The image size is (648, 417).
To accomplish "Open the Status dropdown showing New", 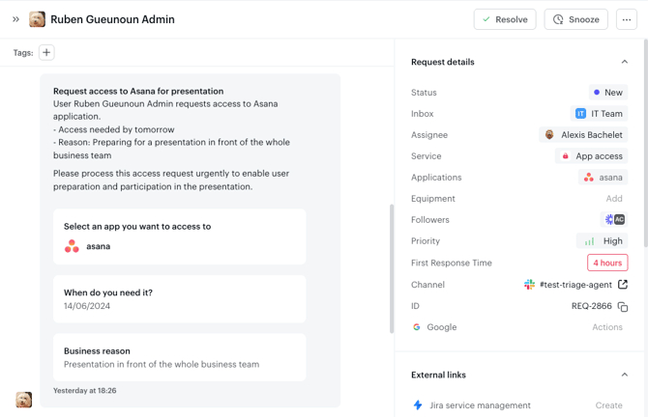I will click(x=608, y=93).
